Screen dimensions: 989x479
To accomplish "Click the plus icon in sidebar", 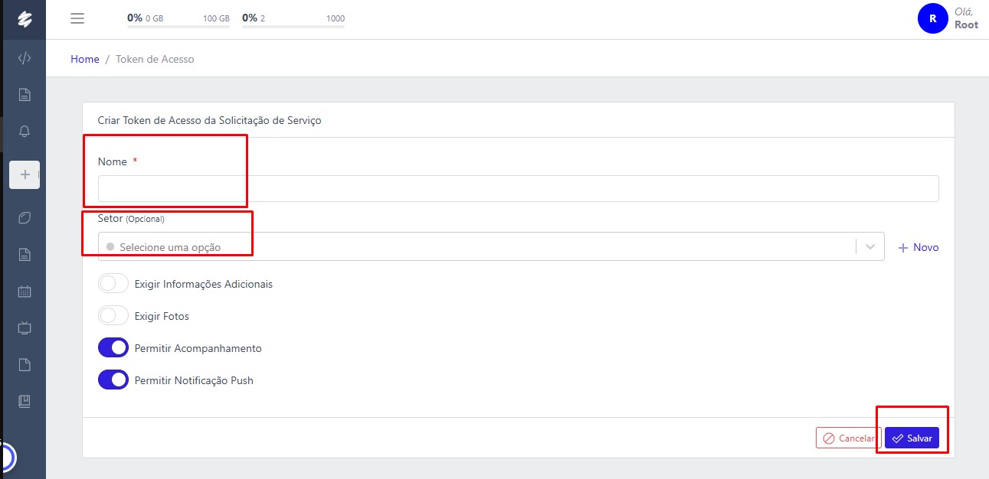I will click(25, 174).
